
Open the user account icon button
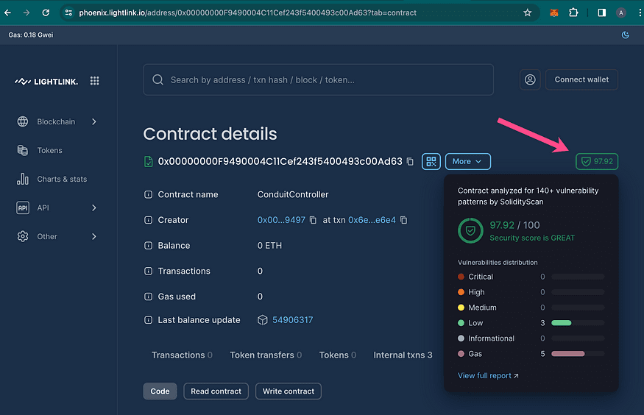point(530,79)
